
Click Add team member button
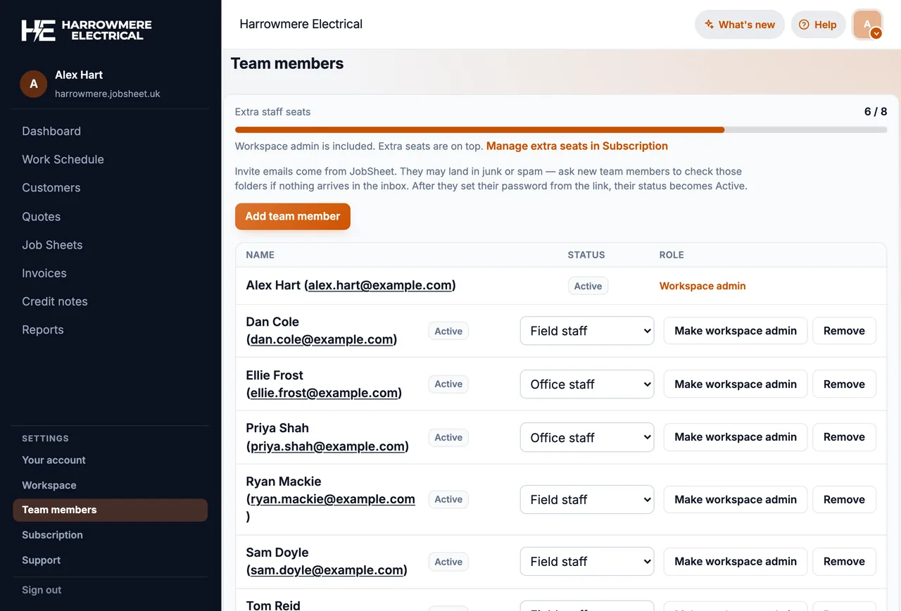(x=293, y=216)
